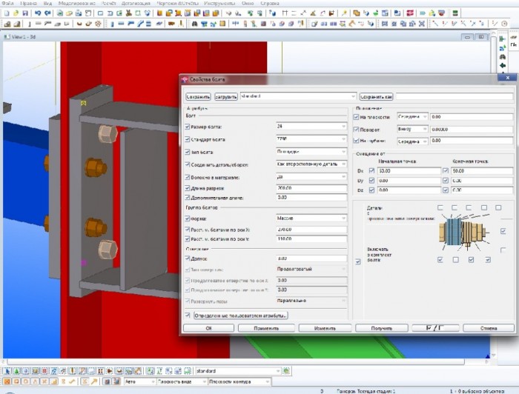Toggle the Dx начальная точка checkbox
The height and width of the screenshot is (394, 519).
point(371,171)
